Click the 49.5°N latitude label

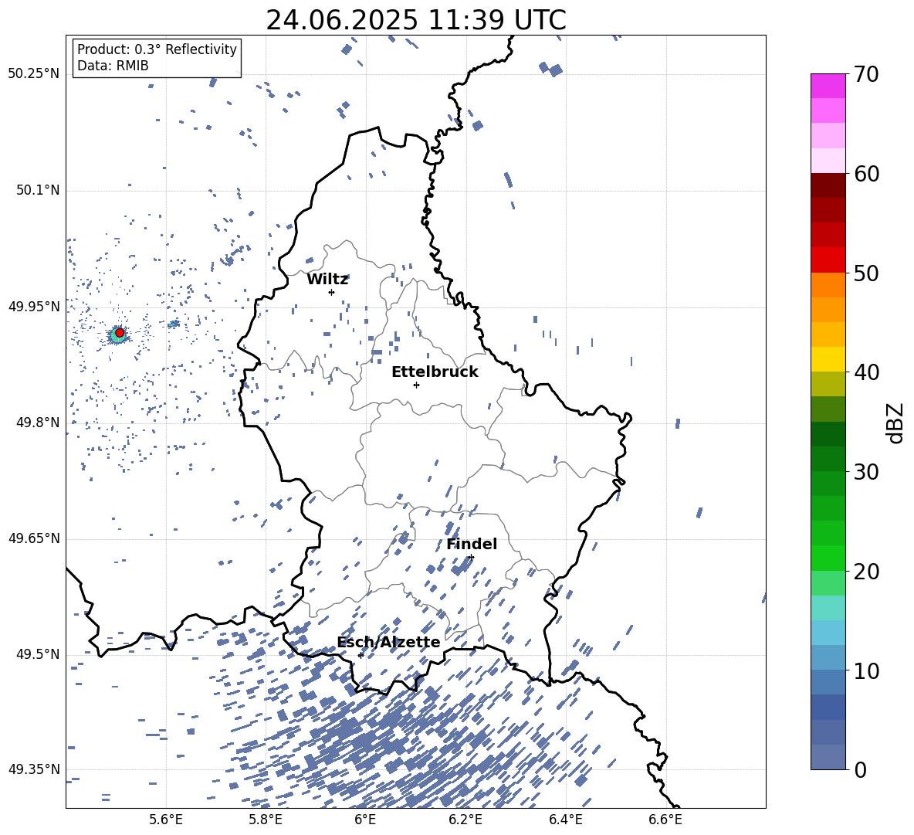click(37, 654)
